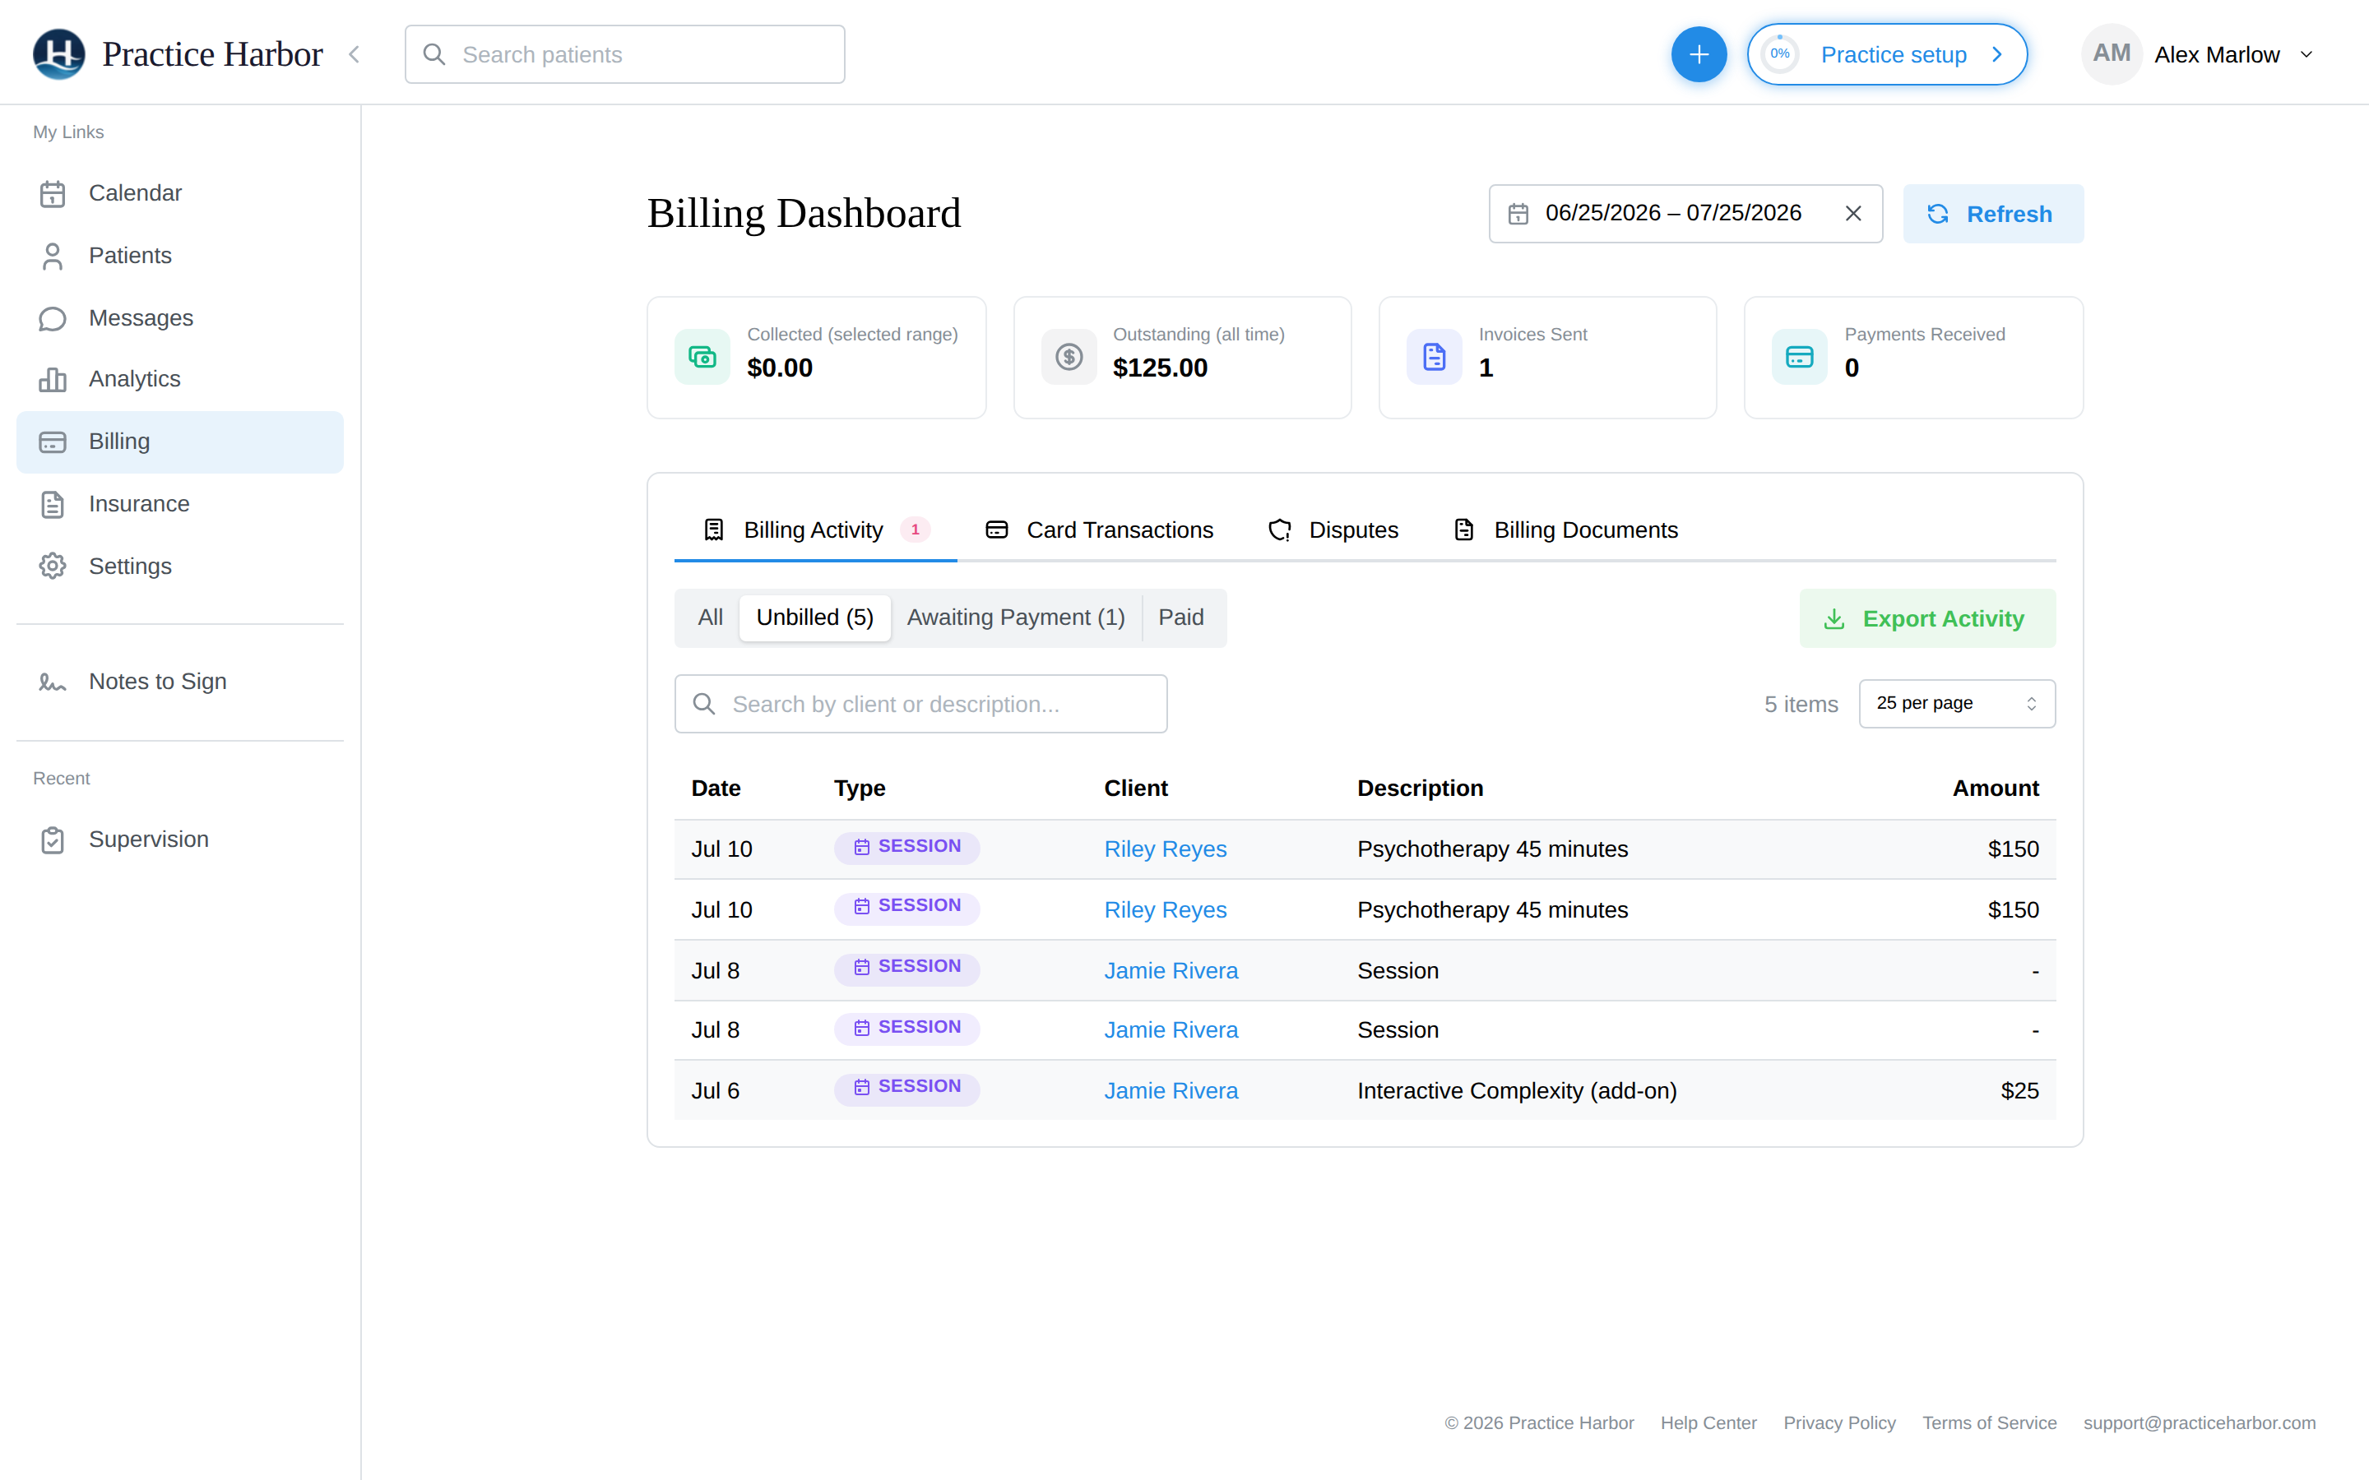Click Interactive Complexity (add-on) description

(1516, 1090)
